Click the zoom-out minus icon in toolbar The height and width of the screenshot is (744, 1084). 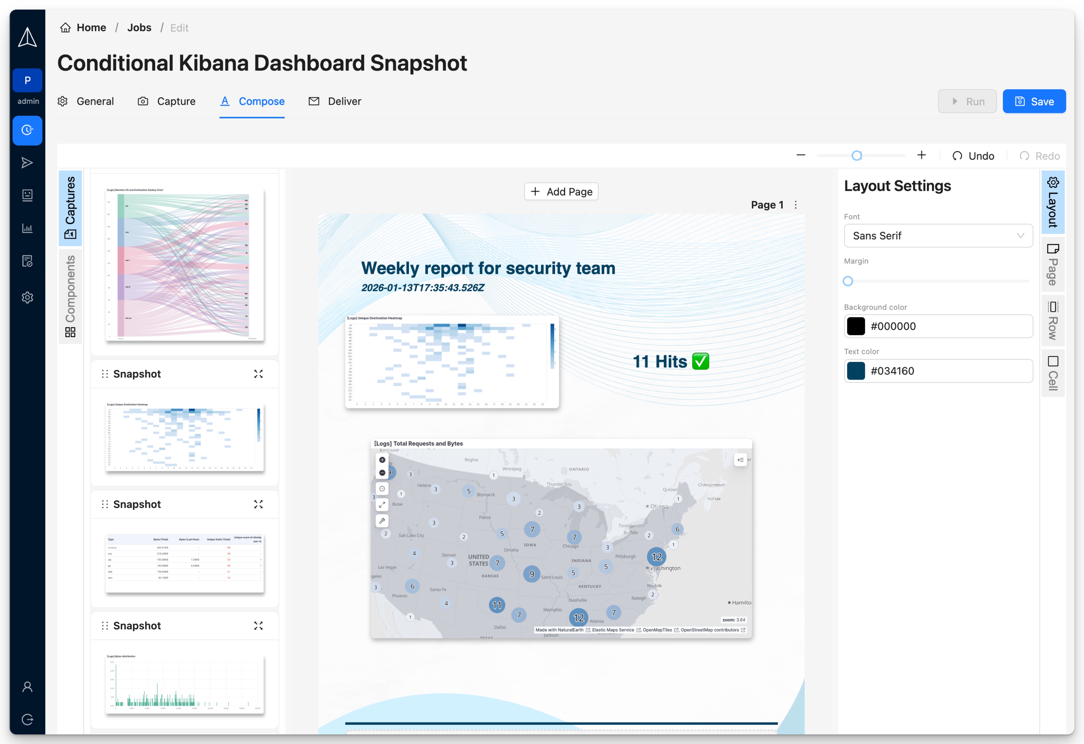800,155
